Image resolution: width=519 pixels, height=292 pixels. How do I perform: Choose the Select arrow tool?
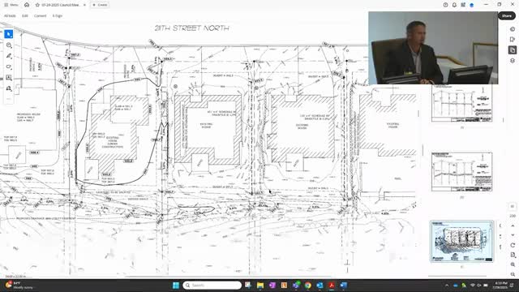(x=9, y=34)
